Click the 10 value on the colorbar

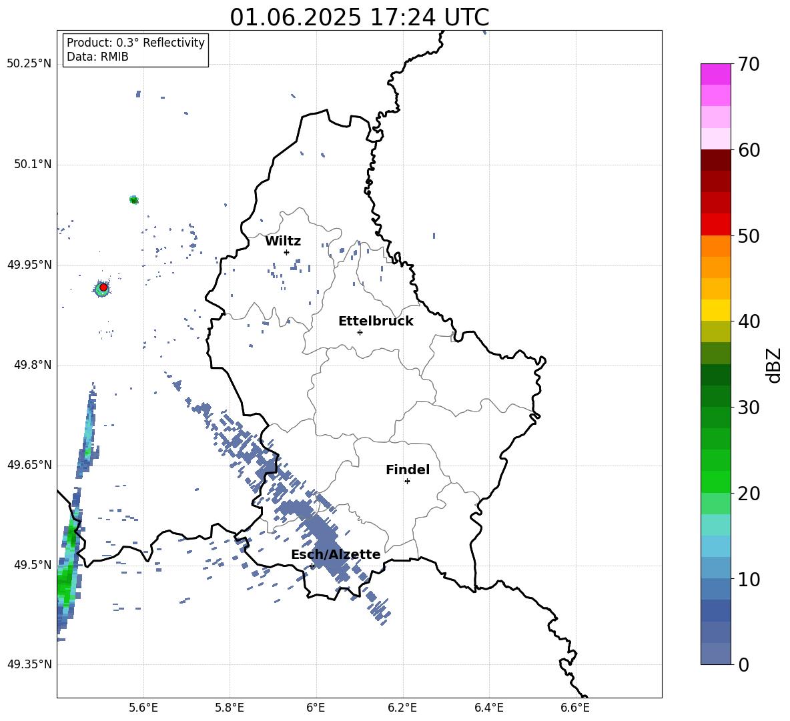(x=749, y=579)
